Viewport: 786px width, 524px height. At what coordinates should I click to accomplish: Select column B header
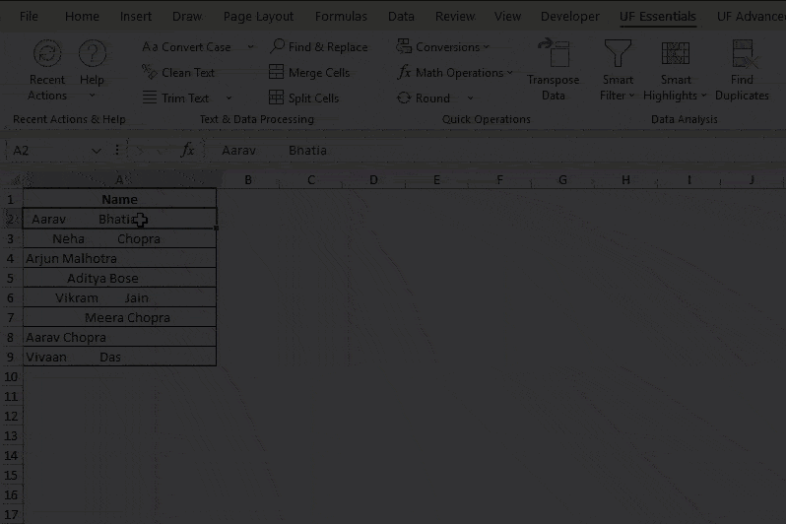pos(248,179)
